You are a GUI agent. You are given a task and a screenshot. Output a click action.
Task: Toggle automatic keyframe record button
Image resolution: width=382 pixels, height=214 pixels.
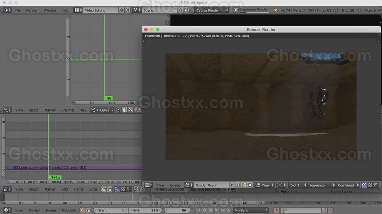tap(276, 210)
